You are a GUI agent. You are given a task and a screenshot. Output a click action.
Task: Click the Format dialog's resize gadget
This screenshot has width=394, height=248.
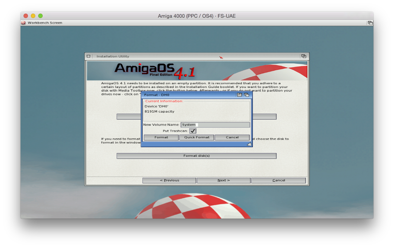[x=249, y=144]
